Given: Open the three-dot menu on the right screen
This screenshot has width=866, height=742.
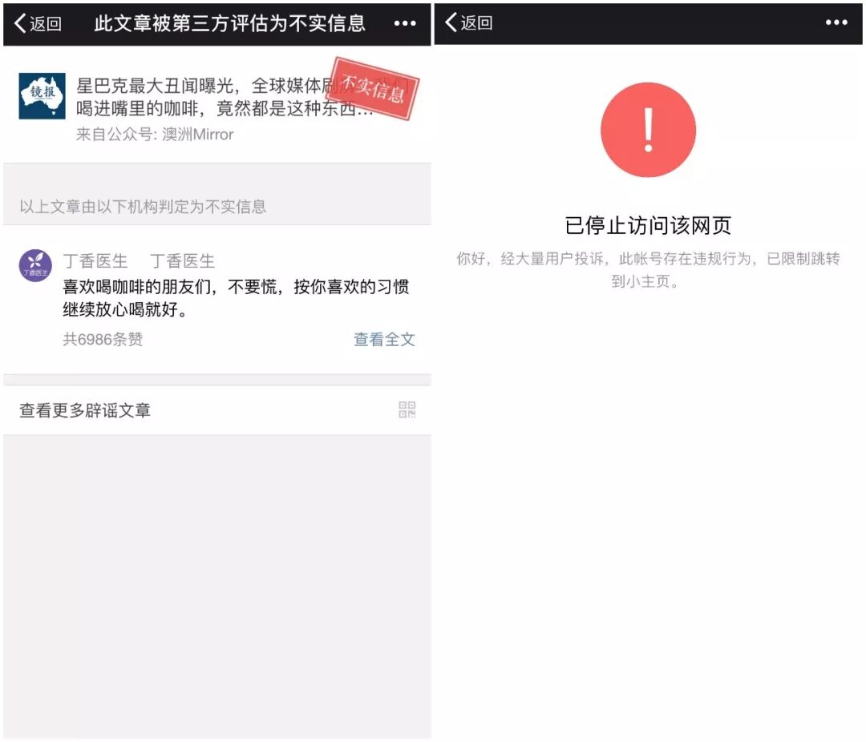Looking at the screenshot, I should [836, 22].
